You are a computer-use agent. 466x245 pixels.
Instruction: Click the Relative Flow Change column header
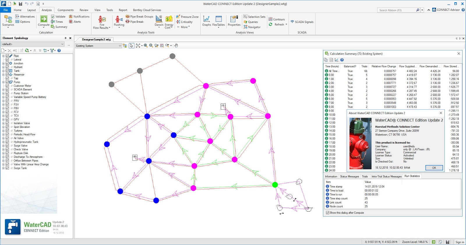(x=384, y=67)
